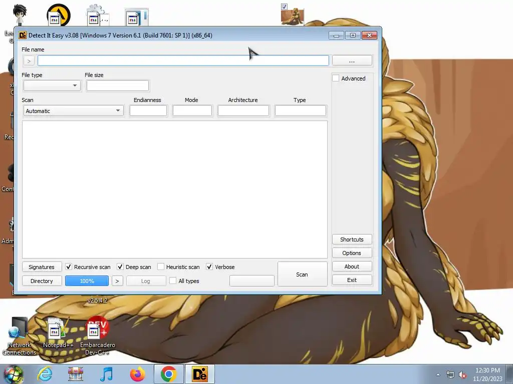Open the Signatures dialog
This screenshot has height=384, width=513.
42,267
